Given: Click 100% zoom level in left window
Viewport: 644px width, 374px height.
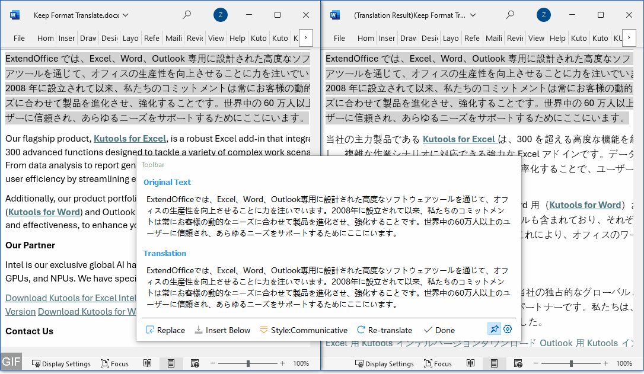Looking at the screenshot, I should coord(301,363).
